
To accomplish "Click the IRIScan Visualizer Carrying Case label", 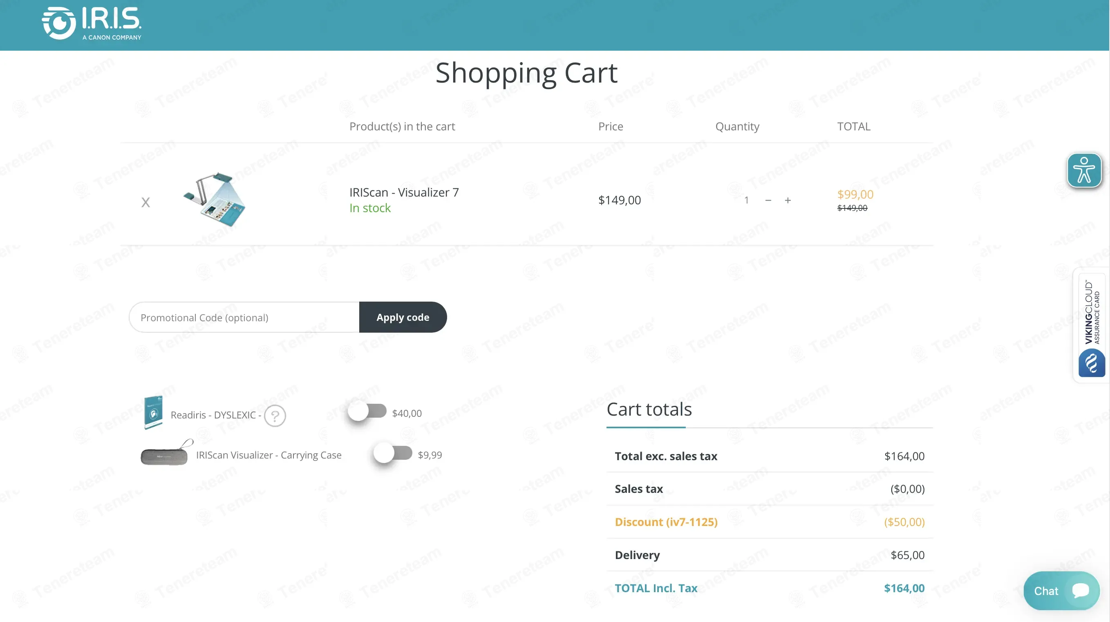I will click(269, 455).
